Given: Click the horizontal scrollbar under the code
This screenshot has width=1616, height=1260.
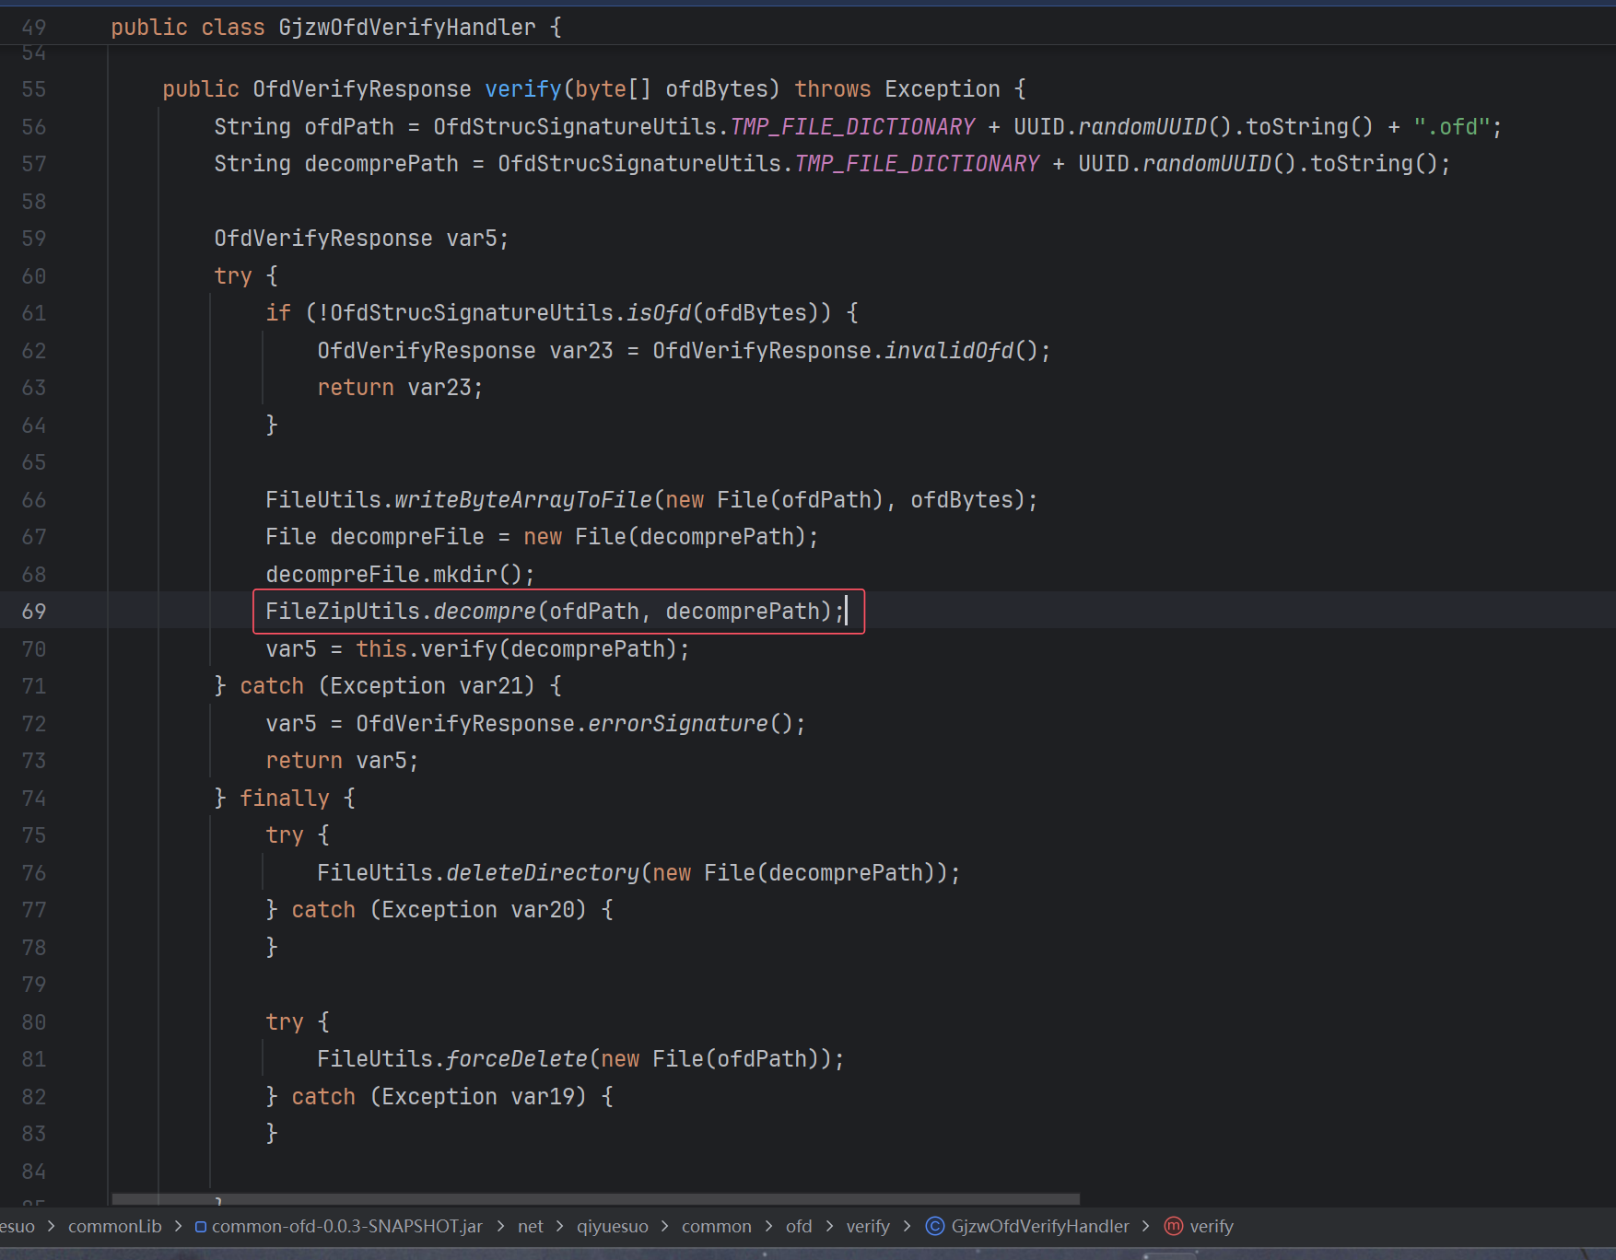Looking at the screenshot, I should [594, 1199].
